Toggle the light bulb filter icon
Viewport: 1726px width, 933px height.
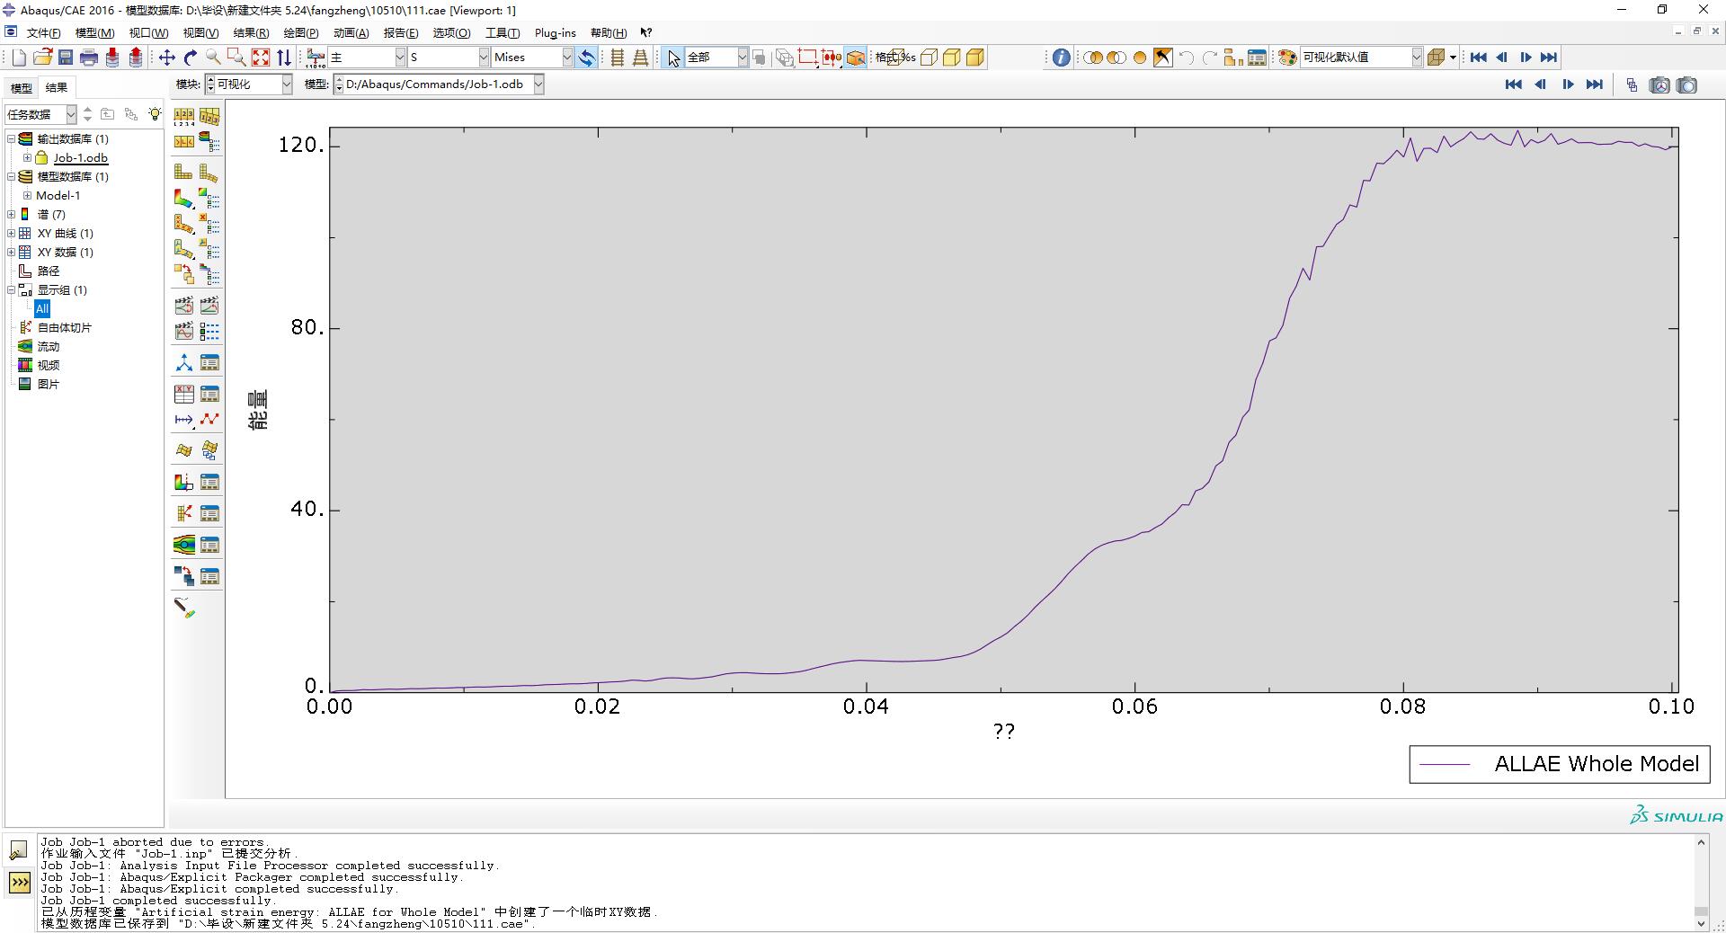[x=155, y=114]
